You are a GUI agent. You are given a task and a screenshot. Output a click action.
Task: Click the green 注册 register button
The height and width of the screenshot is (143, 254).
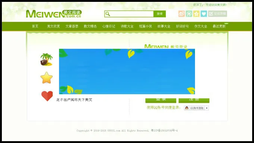pyautogui.click(x=194, y=100)
